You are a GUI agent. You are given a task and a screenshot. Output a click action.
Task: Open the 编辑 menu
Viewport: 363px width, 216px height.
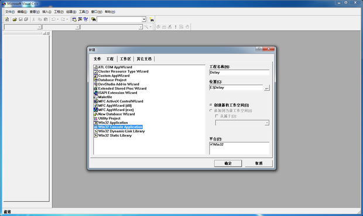tap(22, 12)
